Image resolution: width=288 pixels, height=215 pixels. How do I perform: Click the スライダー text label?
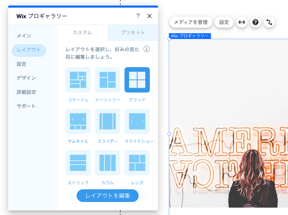tap(108, 142)
